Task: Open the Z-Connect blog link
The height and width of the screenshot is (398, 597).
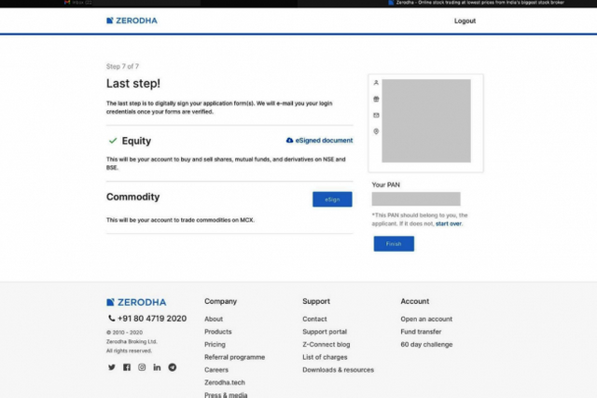Action: (x=326, y=344)
